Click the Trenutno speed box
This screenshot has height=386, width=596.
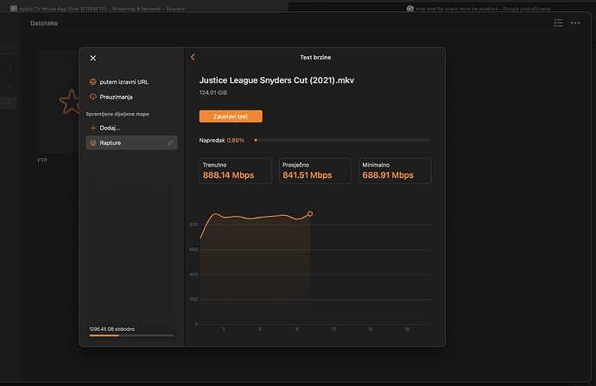coord(236,171)
